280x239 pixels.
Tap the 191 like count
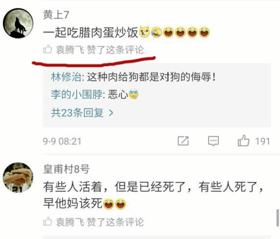tap(262, 141)
